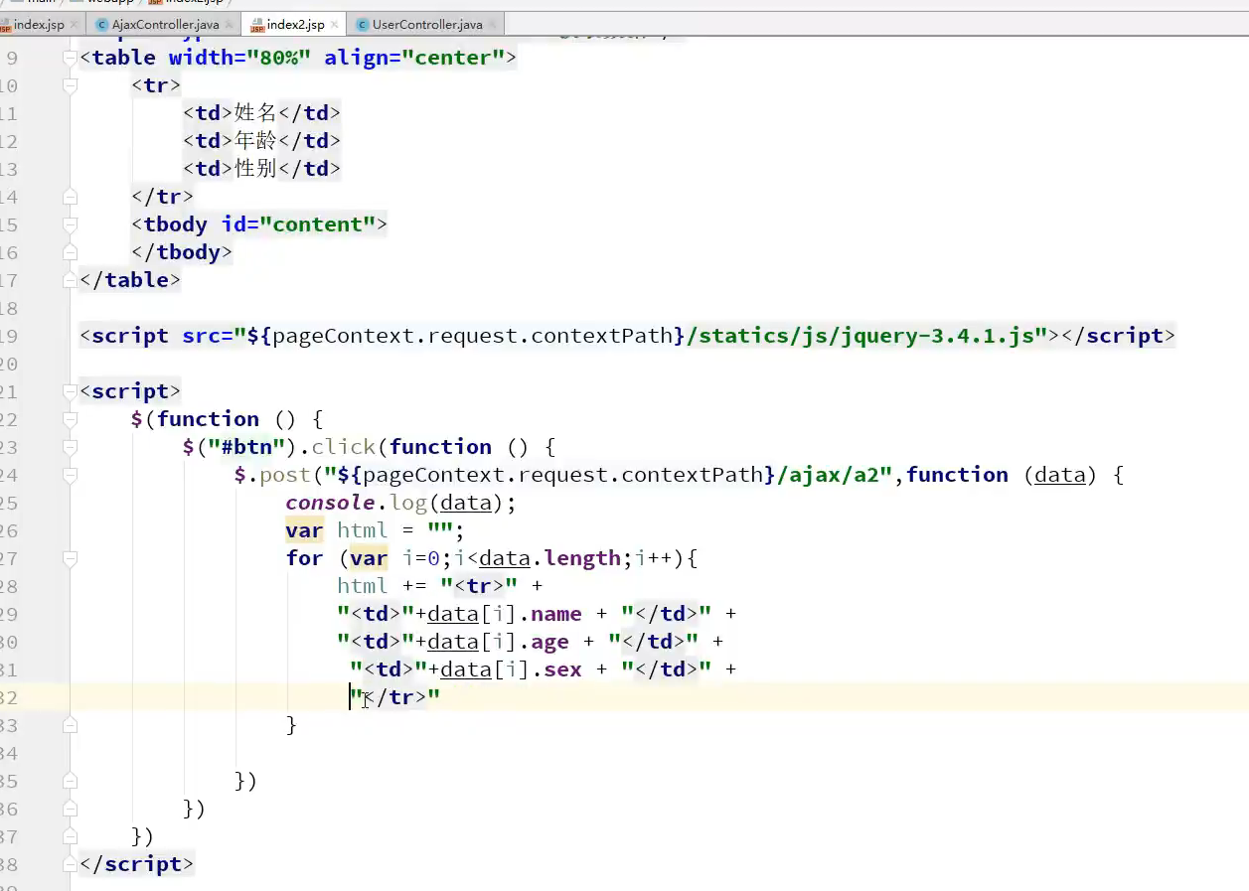Viewport: 1249px width, 891px height.
Task: Click the "content" id attribute value
Action: click(x=317, y=224)
